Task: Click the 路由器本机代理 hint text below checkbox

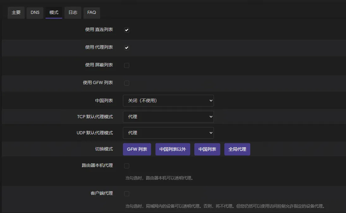Action: (159, 178)
